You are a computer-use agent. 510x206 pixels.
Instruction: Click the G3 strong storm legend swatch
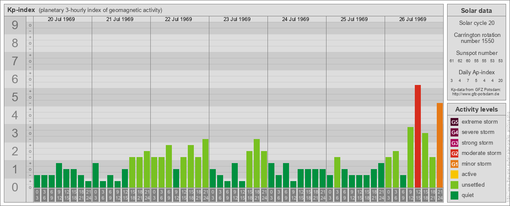[454, 143]
